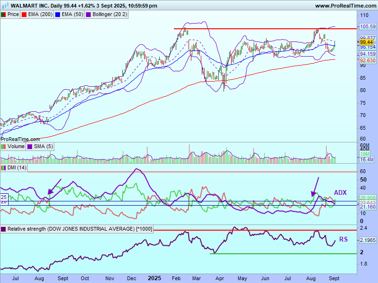Click the Jun label on time axis
Image resolution: width=378 pixels, height=283 pixels.
pos(265,278)
